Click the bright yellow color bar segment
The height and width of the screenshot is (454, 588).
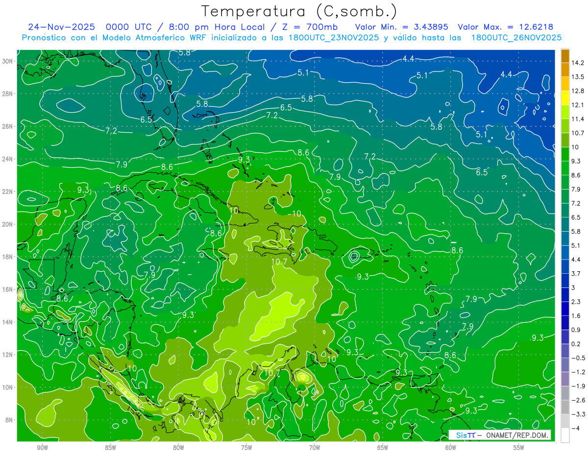[x=565, y=98]
